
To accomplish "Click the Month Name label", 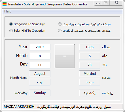I will click(x=19, y=78).
